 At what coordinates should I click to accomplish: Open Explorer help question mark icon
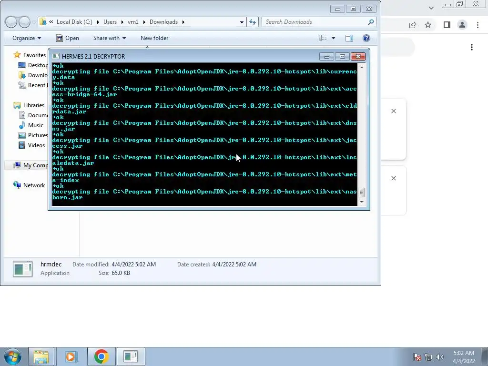pyautogui.click(x=366, y=38)
